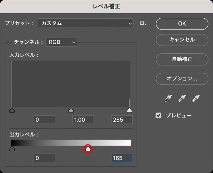Click the キャンセル button

(x=182, y=40)
